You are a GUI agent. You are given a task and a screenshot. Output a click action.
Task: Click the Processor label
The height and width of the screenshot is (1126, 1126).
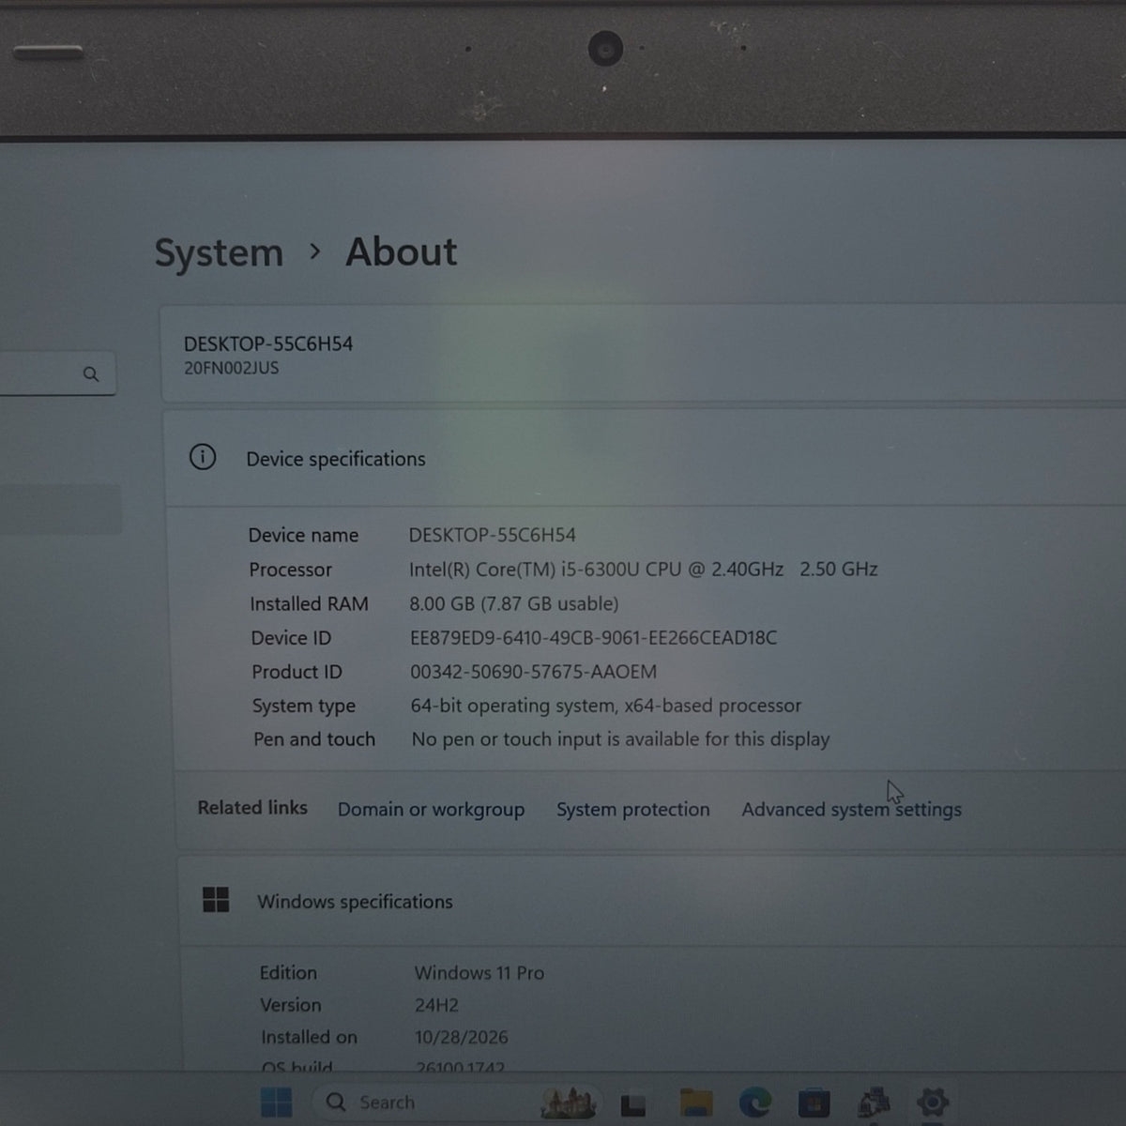coord(290,570)
